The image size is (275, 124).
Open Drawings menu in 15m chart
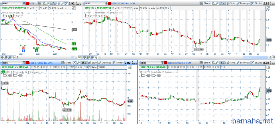[x=105, y=63]
